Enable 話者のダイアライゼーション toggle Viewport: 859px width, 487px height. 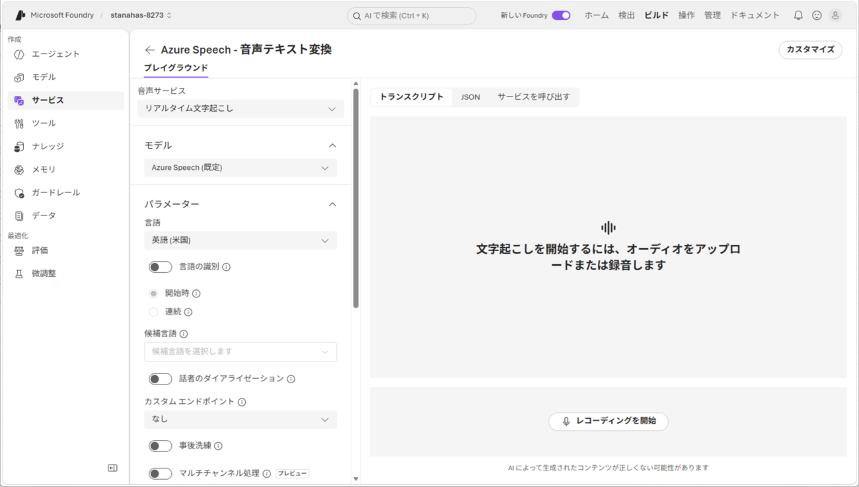click(160, 379)
